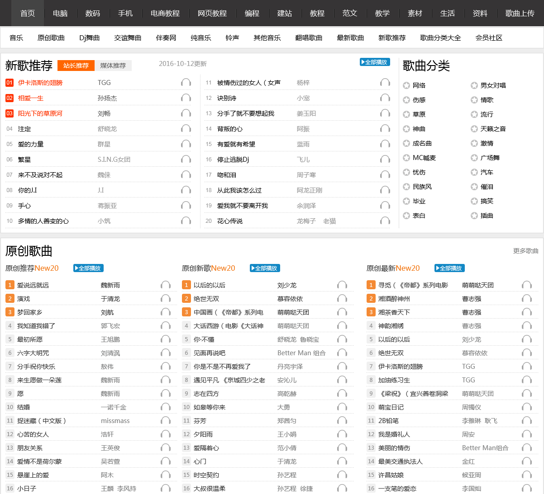Click 全部播放 button in 新歌推荐
This screenshot has height=494, width=544.
(375, 62)
